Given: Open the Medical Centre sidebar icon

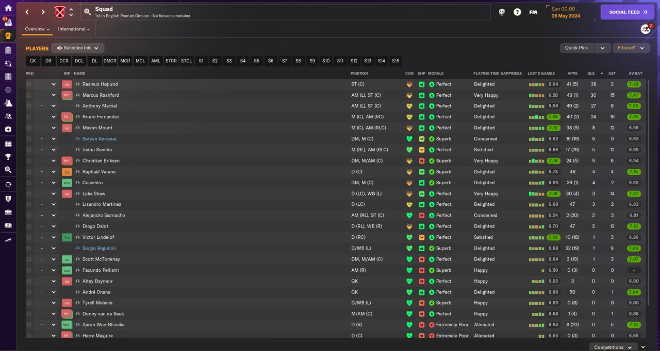Looking at the screenshot, I should [8, 129].
